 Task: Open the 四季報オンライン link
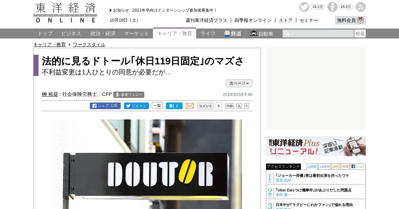point(253,20)
